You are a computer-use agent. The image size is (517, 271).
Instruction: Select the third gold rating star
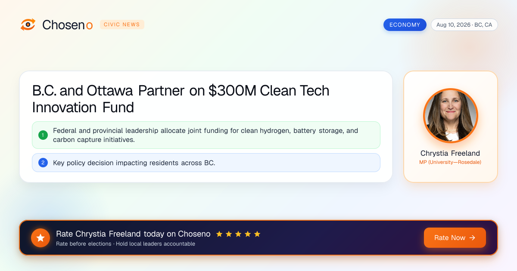[238, 234]
